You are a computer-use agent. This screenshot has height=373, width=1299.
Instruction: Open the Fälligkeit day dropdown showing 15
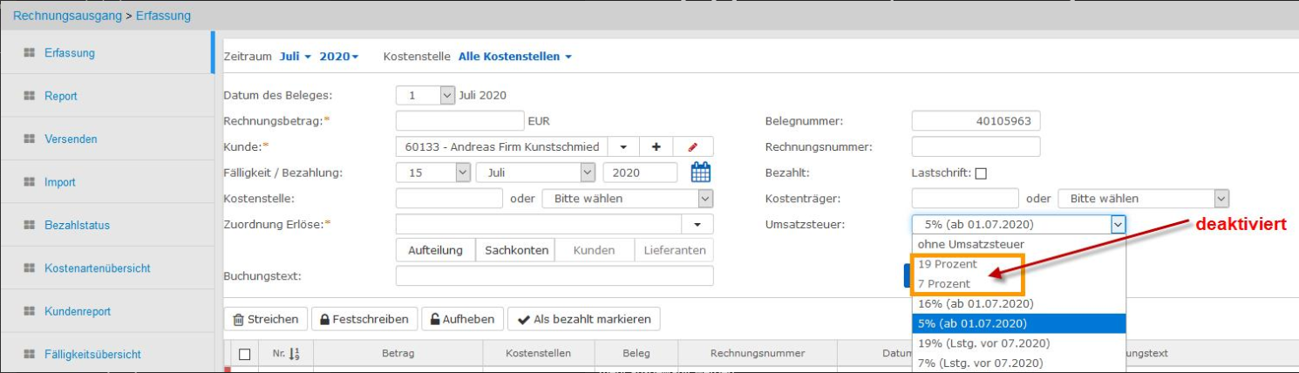433,173
